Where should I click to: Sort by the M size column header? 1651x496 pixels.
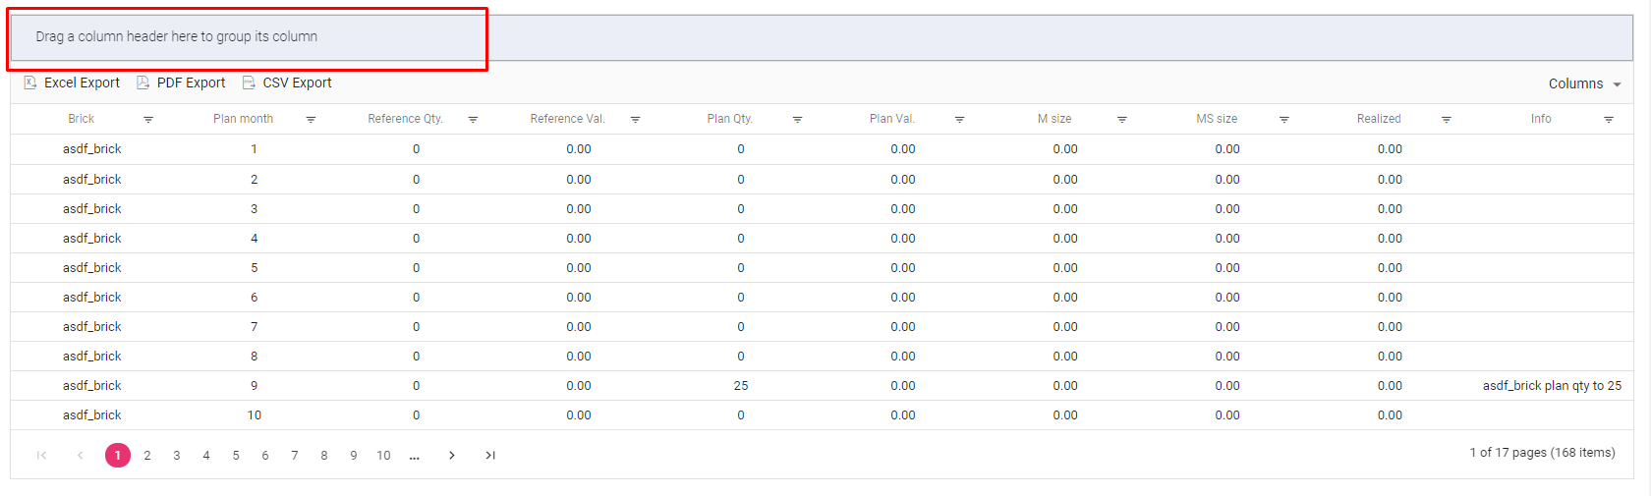coord(1053,119)
